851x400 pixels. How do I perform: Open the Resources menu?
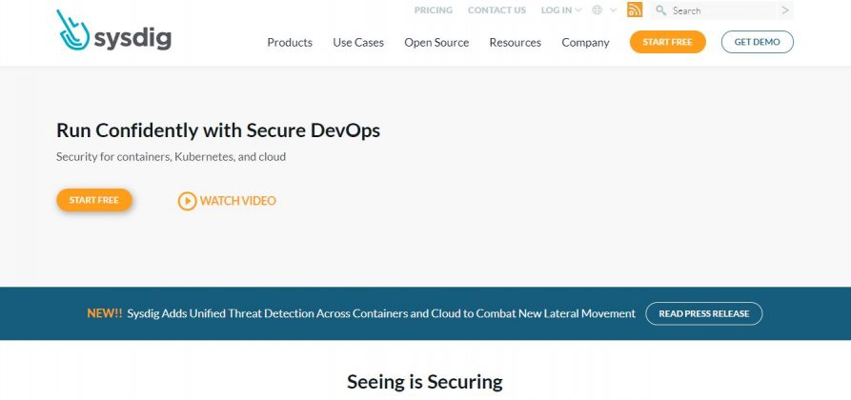515,42
